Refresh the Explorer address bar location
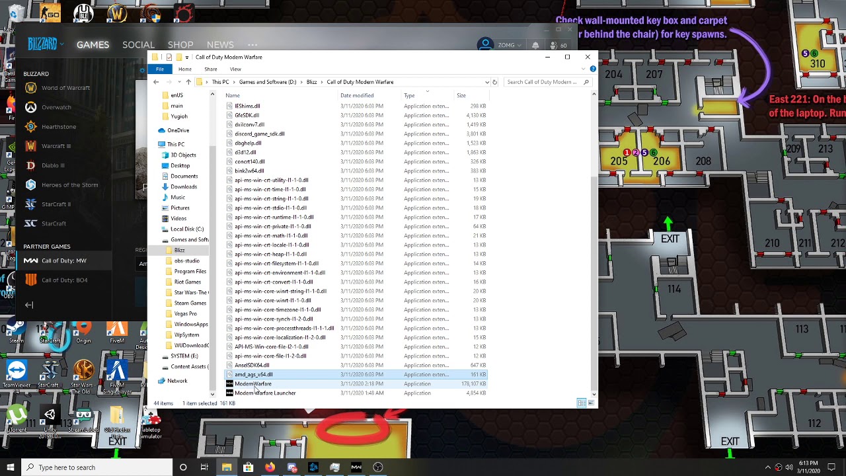The width and height of the screenshot is (846, 476). click(x=494, y=82)
